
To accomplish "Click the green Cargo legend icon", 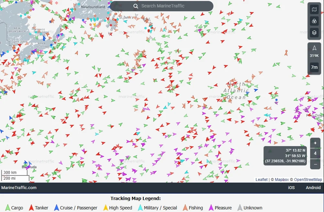I will coord(8,208).
